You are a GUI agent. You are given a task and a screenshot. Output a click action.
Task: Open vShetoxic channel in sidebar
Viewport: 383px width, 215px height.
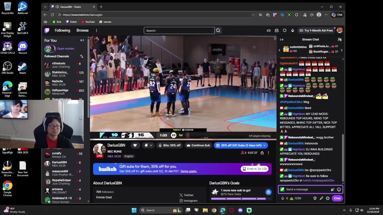pos(64,65)
